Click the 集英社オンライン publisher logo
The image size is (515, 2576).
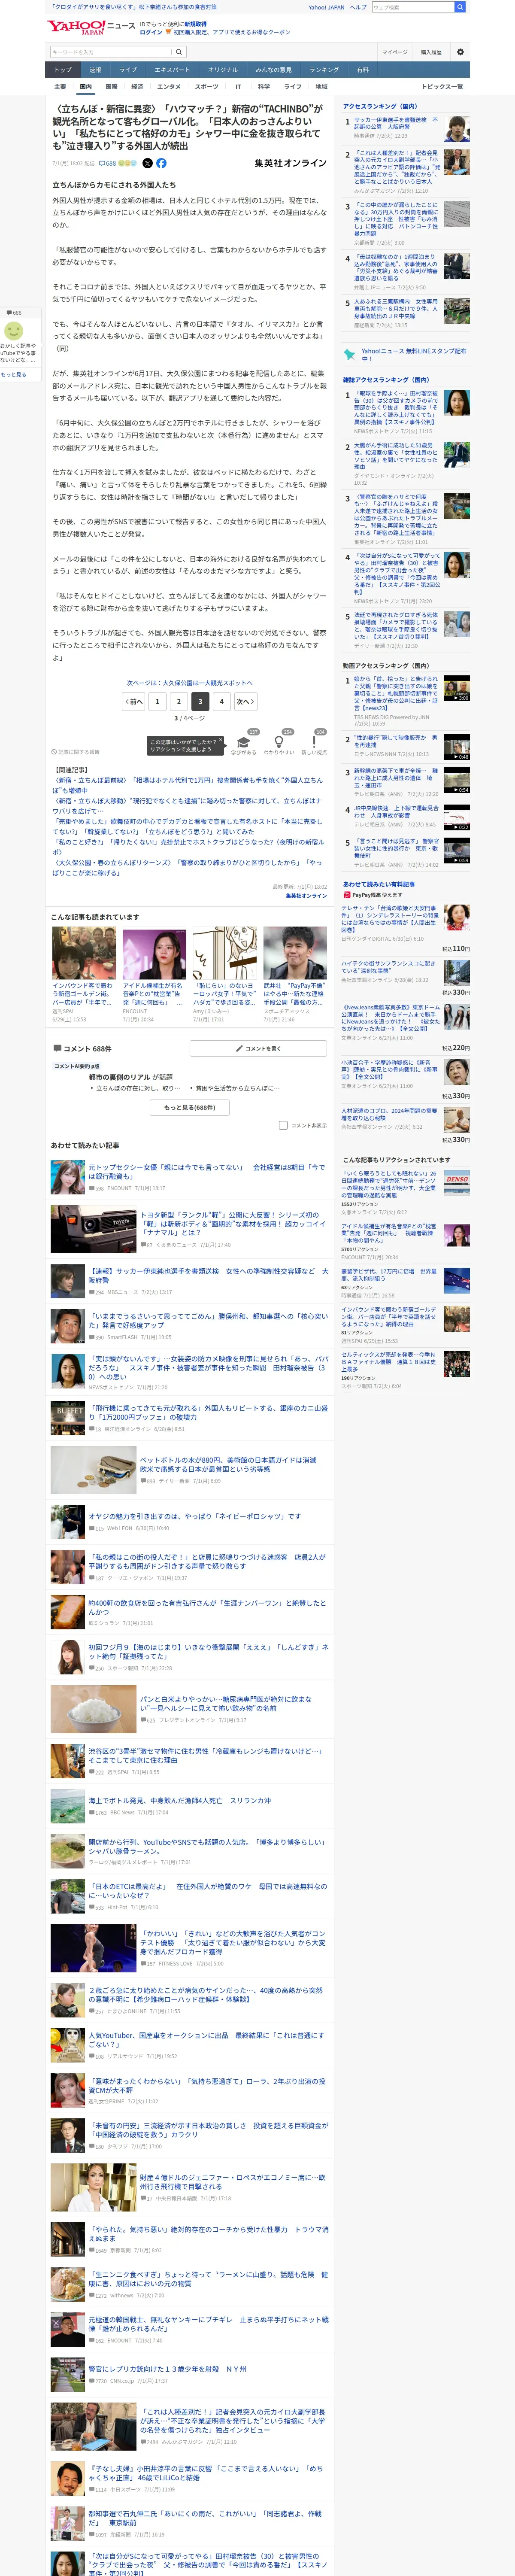[290, 163]
